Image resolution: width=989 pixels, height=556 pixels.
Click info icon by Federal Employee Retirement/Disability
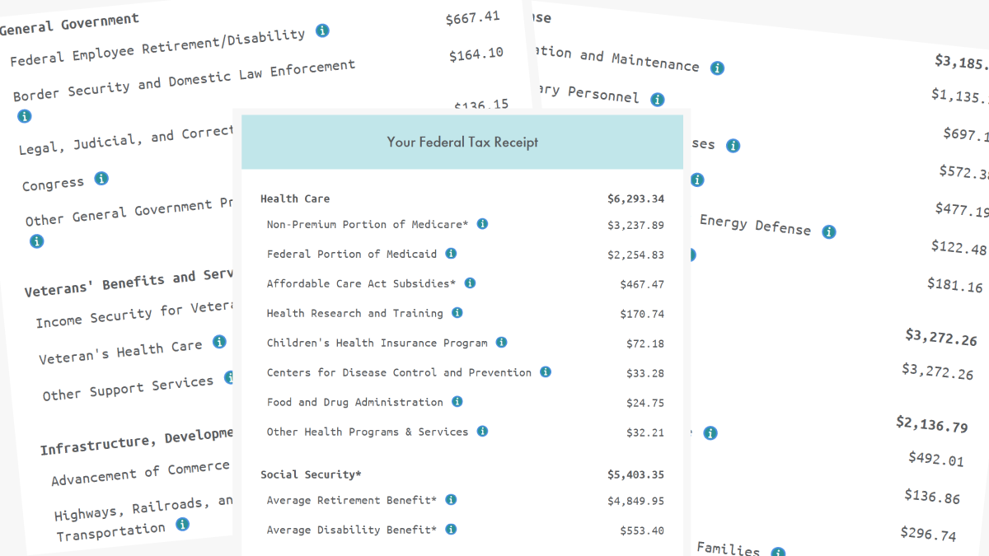tap(322, 30)
